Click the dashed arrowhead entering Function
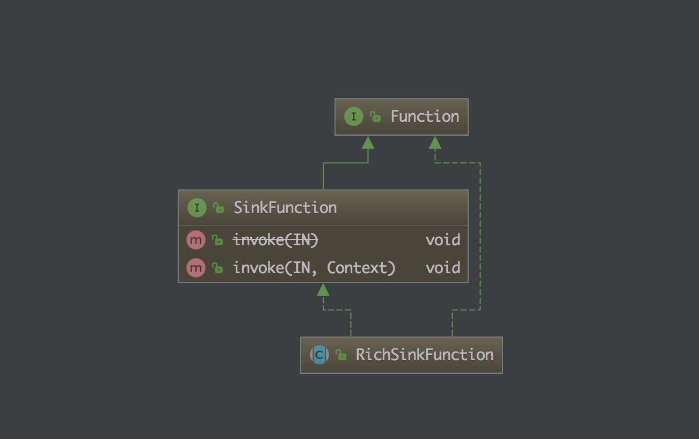 pos(435,142)
